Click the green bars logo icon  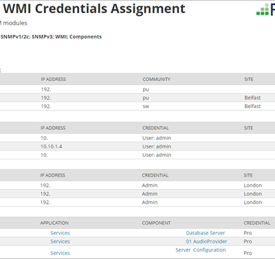click(263, 10)
